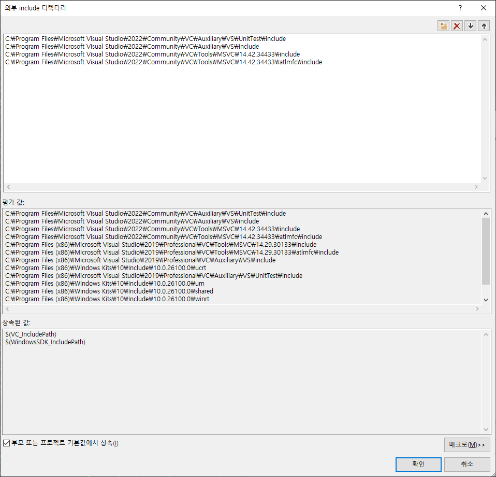
Task: Click scroll up arrow in inherited values panel
Action: (x=486, y=334)
